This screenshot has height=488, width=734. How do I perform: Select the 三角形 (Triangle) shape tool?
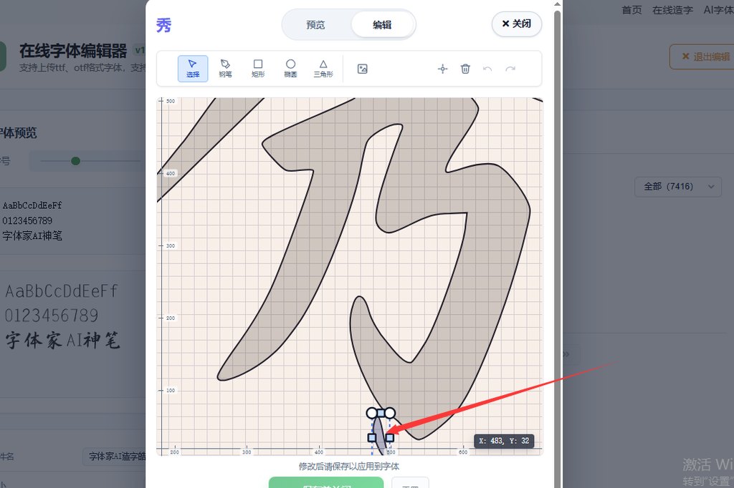[x=323, y=68]
